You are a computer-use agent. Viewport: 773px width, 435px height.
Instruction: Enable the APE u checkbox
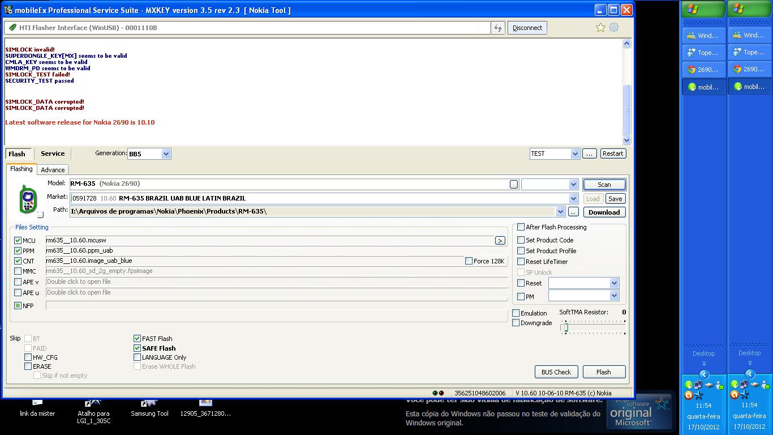click(18, 293)
